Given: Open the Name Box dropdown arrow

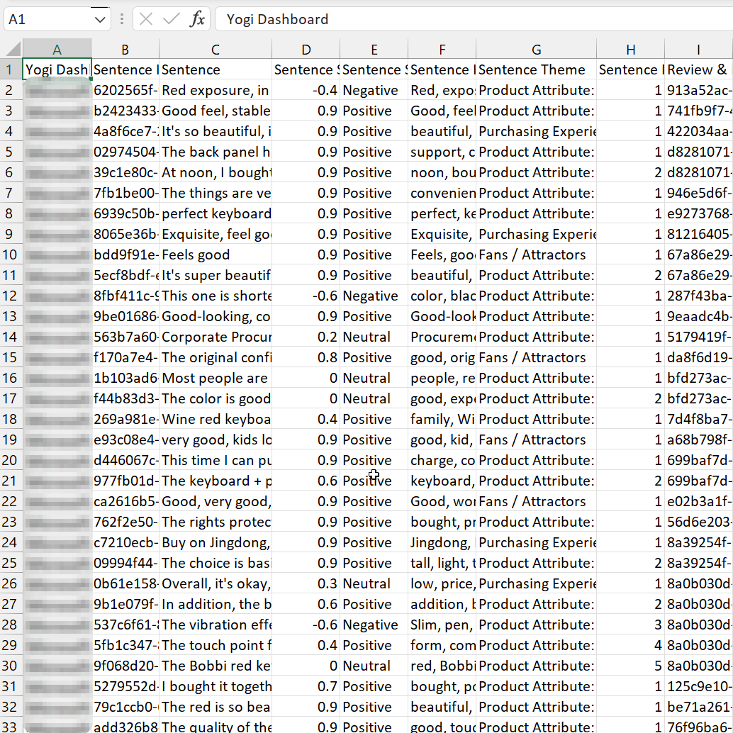Looking at the screenshot, I should (99, 20).
